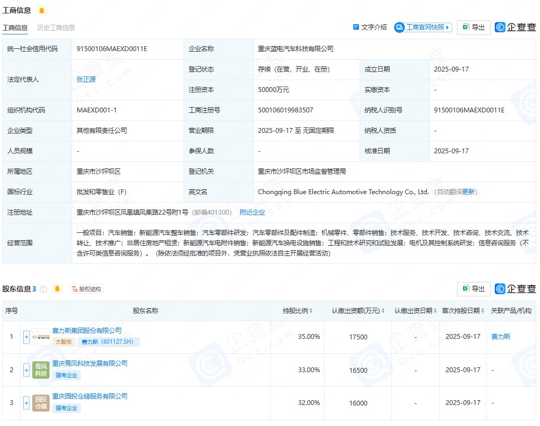
Task: Click the 国有企业 tag under 重庆青凤科技
Action: (66, 375)
